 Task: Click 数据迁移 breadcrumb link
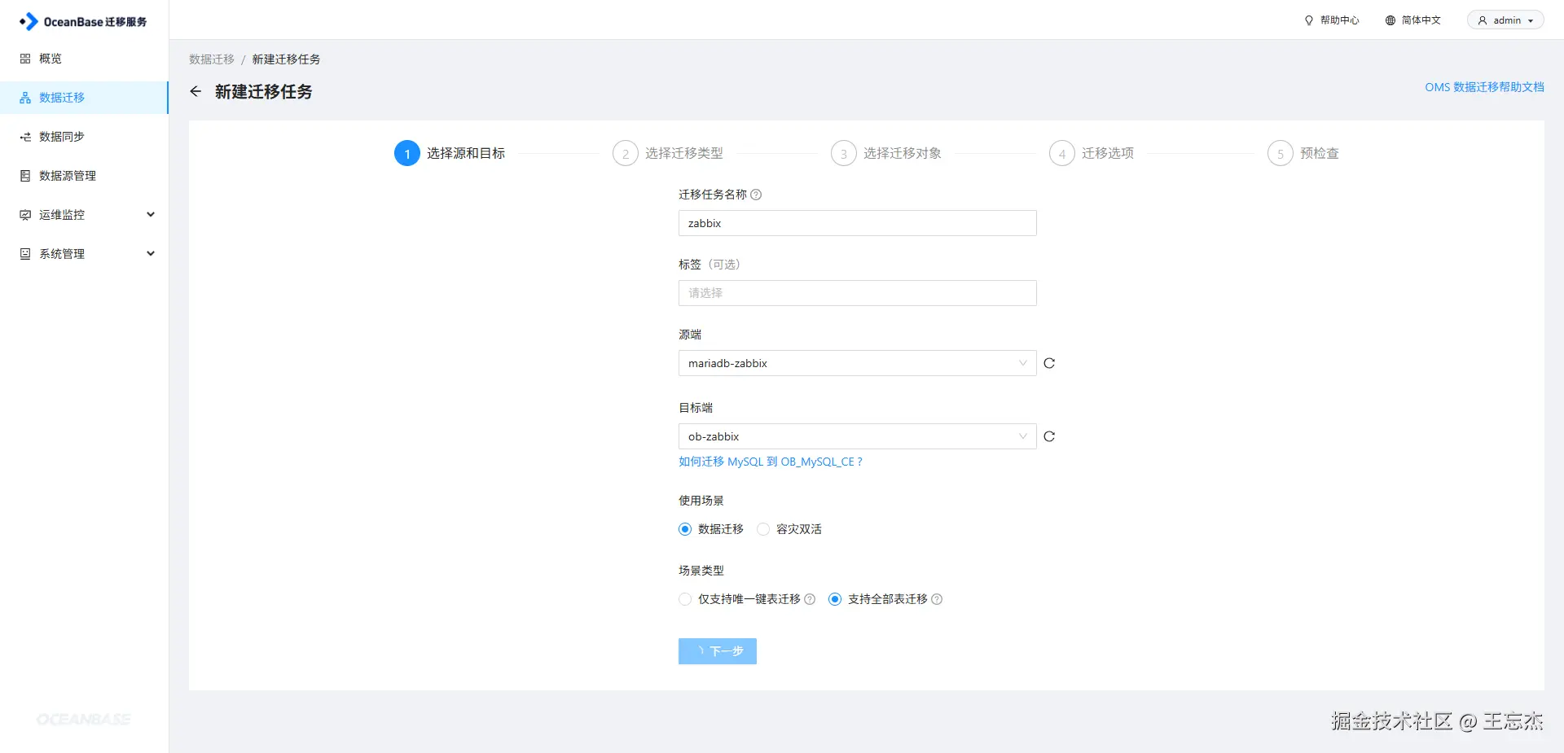click(x=212, y=59)
